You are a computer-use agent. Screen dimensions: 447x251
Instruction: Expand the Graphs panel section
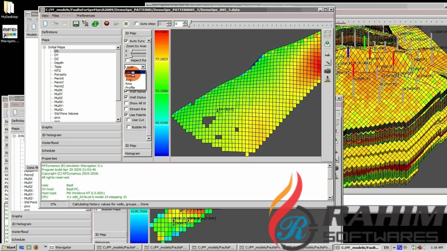(81, 127)
